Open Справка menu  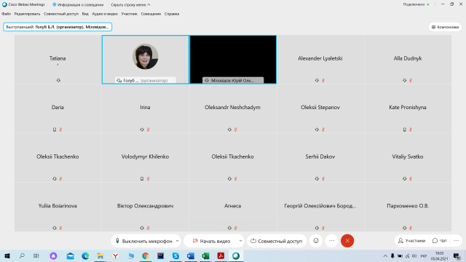point(172,14)
